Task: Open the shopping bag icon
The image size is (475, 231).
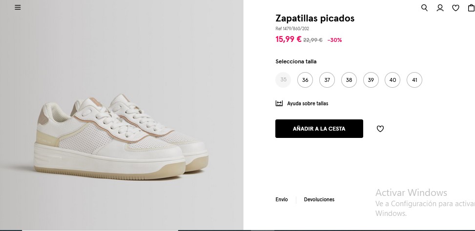Action: [472, 8]
